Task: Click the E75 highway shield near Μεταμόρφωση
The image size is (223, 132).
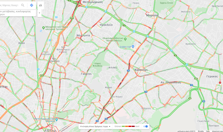Action: (72, 18)
